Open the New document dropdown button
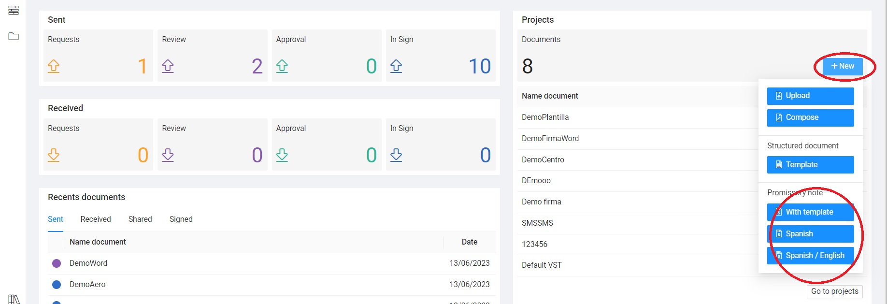The height and width of the screenshot is (304, 887). [x=843, y=66]
